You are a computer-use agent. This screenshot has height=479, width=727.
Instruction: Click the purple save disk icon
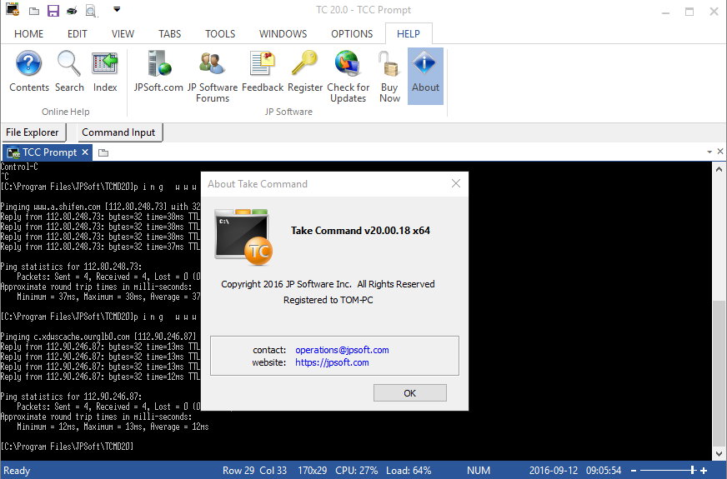click(x=53, y=10)
